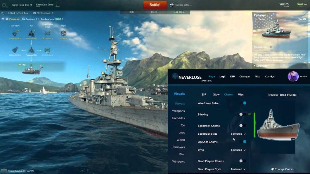Select Grenades in the Visuals sidebar
Screen dimensions: 310x174
click(x=178, y=118)
